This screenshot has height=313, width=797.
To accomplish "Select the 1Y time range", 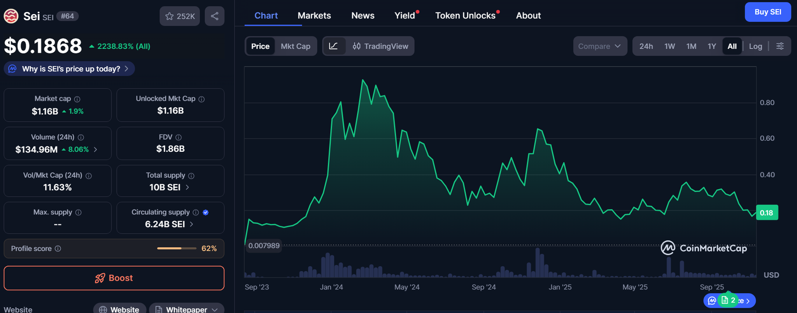I will [x=711, y=46].
